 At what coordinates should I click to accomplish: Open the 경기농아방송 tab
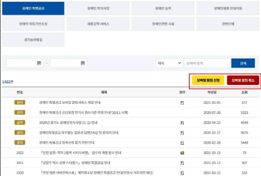tap(33, 39)
